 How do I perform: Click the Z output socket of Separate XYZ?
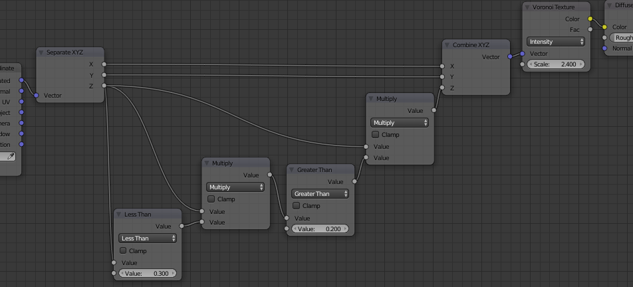pyautogui.click(x=104, y=86)
